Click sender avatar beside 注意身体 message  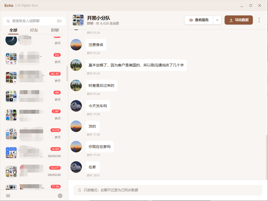76,45
